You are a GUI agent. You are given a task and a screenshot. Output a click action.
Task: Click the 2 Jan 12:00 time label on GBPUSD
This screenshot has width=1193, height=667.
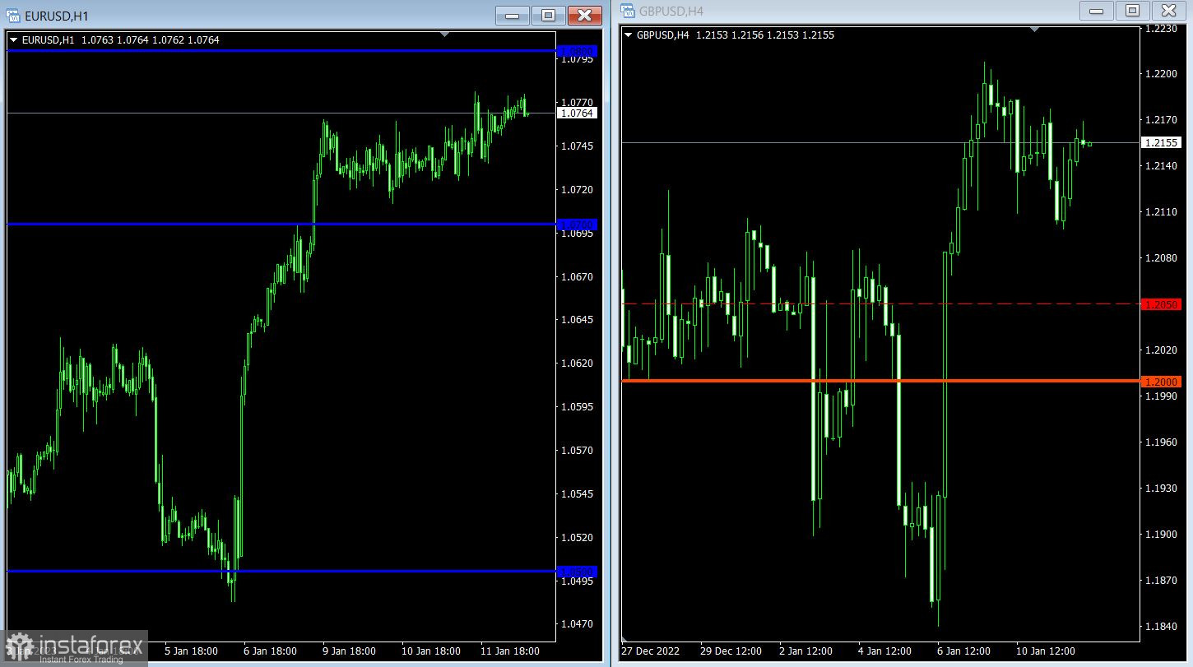(x=805, y=651)
